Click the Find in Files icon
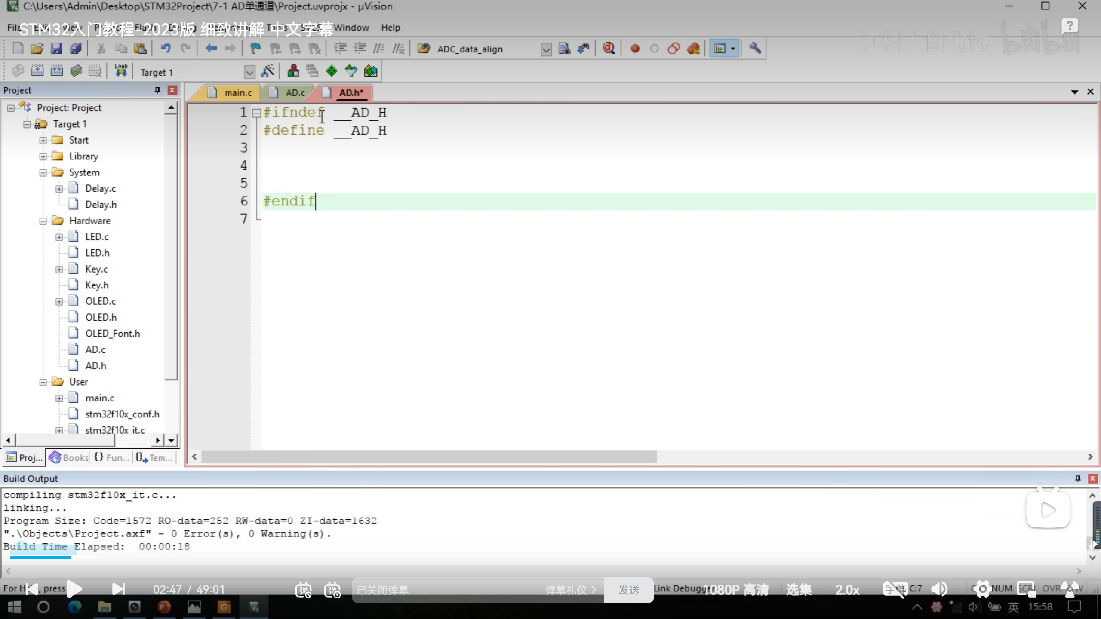This screenshot has width=1101, height=619. coord(564,49)
